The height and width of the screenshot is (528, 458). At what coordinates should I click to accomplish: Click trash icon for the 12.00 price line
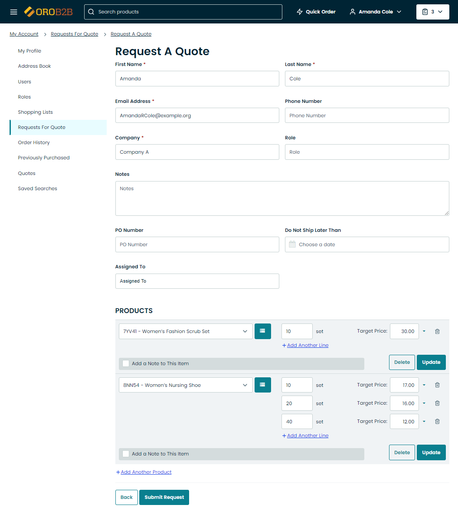coord(437,422)
